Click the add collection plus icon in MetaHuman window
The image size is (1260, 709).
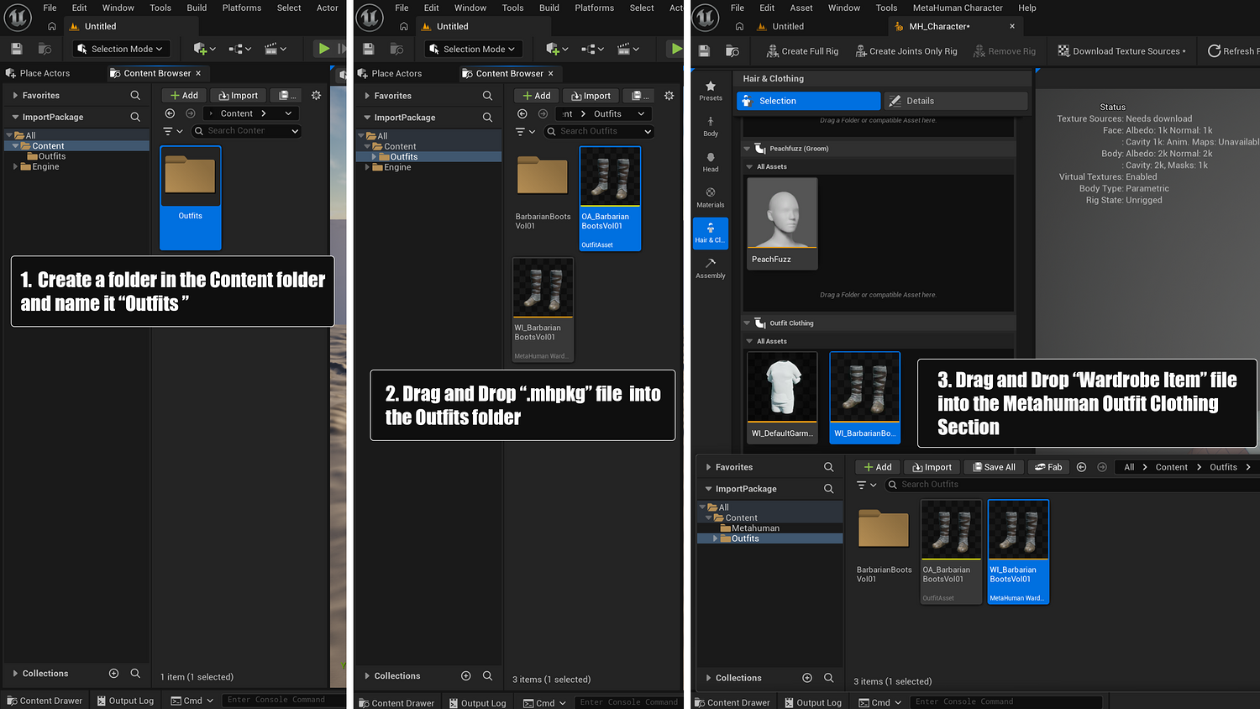tap(807, 678)
